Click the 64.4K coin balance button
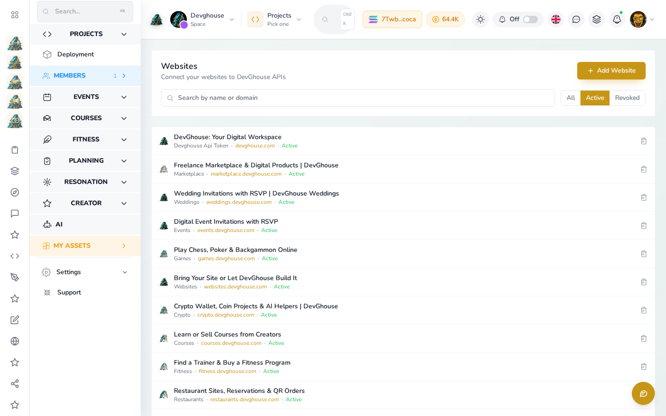 [x=445, y=19]
